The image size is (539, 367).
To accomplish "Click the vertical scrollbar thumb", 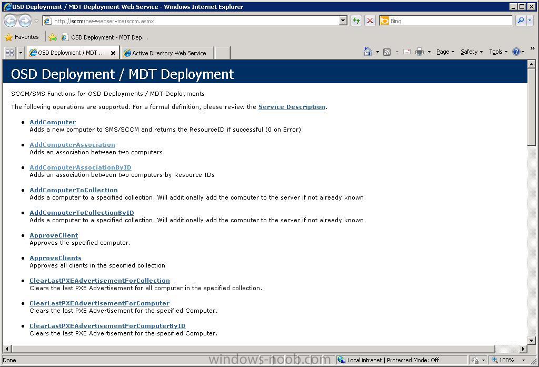I will coord(532,107).
